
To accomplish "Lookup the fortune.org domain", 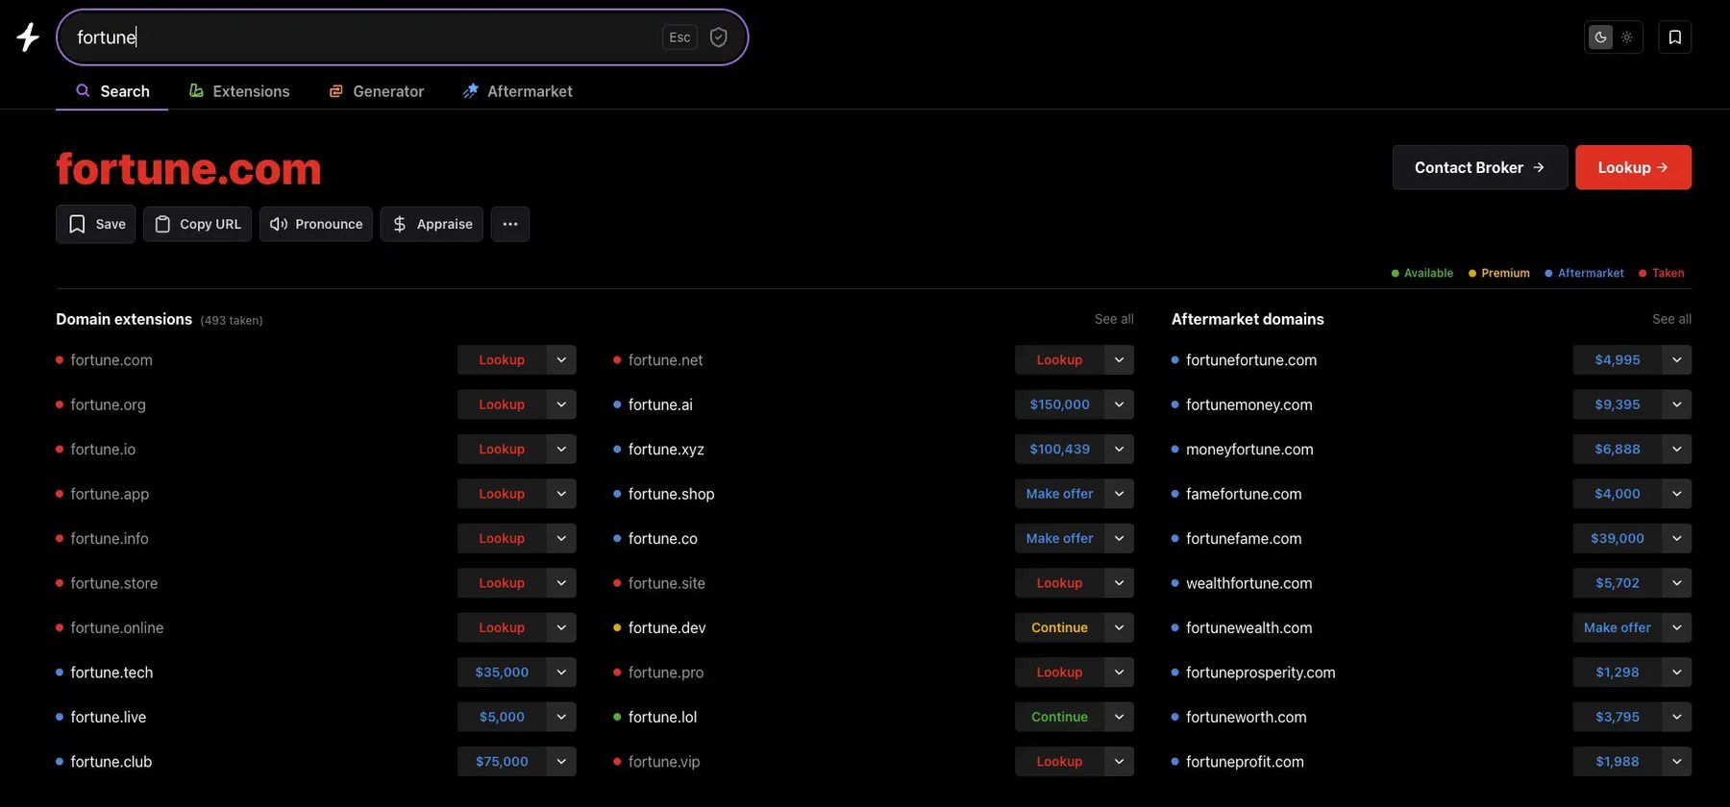I will [x=502, y=404].
